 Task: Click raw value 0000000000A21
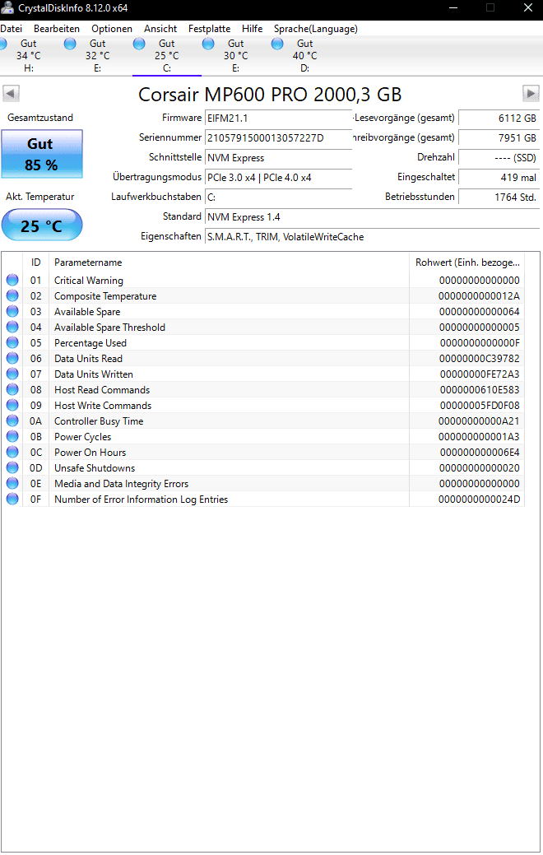point(479,421)
